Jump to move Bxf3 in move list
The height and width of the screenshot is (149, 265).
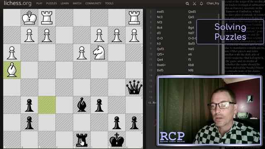point(191,43)
